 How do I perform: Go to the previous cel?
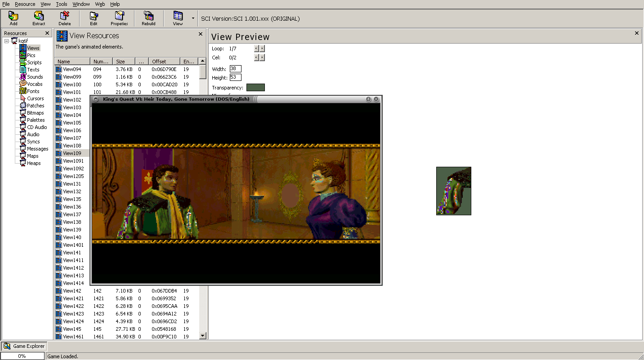coord(256,58)
